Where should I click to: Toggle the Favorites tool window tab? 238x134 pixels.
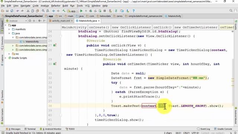point(2,97)
